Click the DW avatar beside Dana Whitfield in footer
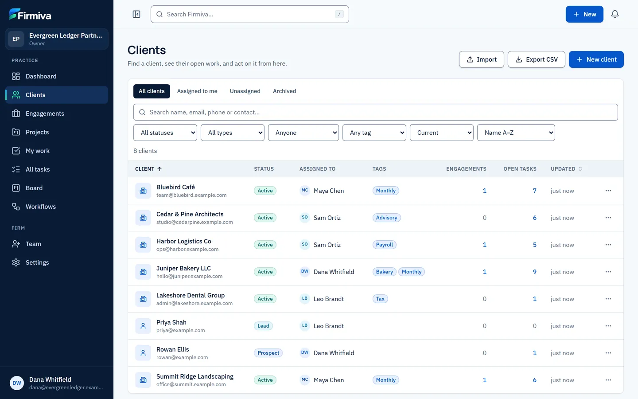The height and width of the screenshot is (399, 638). (17, 383)
